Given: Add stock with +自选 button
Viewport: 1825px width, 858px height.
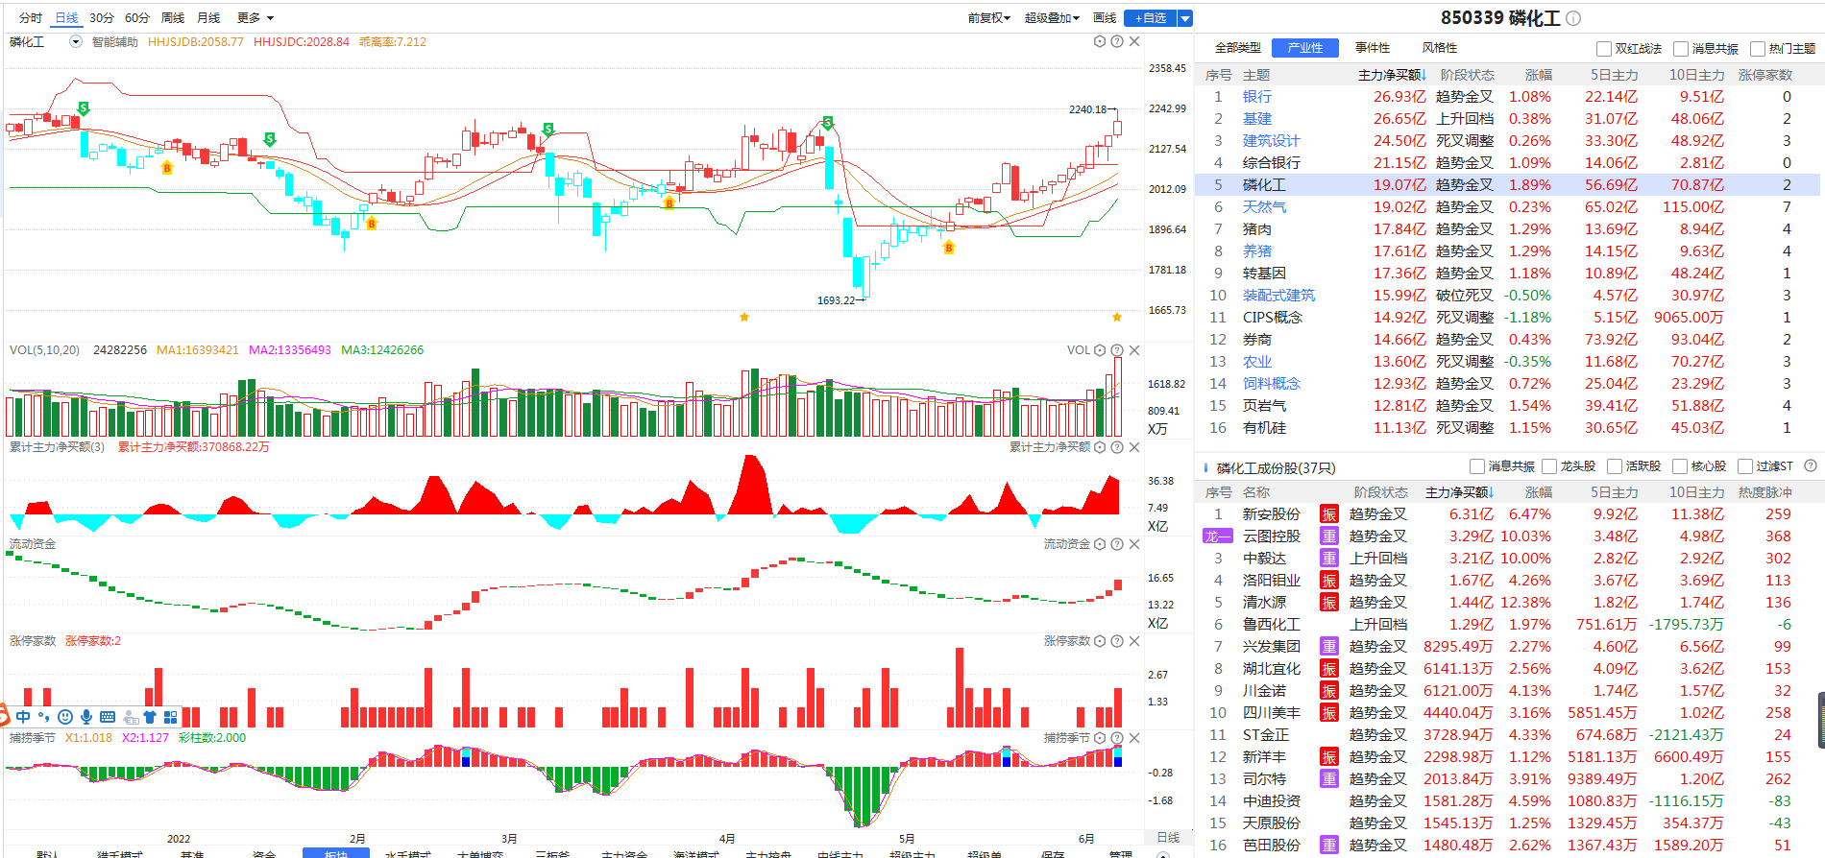Looking at the screenshot, I should point(1151,18).
